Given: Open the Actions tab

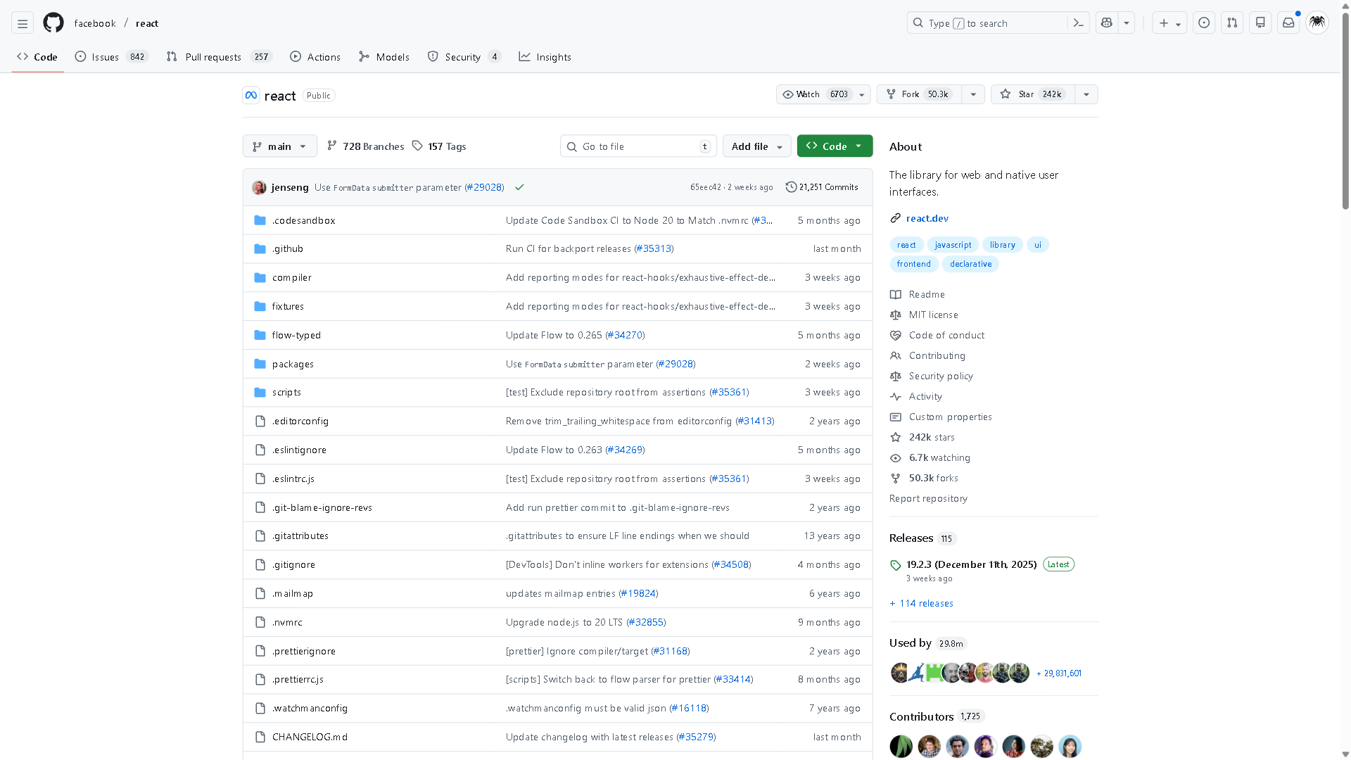Looking at the screenshot, I should [315, 57].
